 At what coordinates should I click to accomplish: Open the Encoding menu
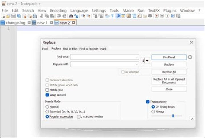click(x=58, y=11)
